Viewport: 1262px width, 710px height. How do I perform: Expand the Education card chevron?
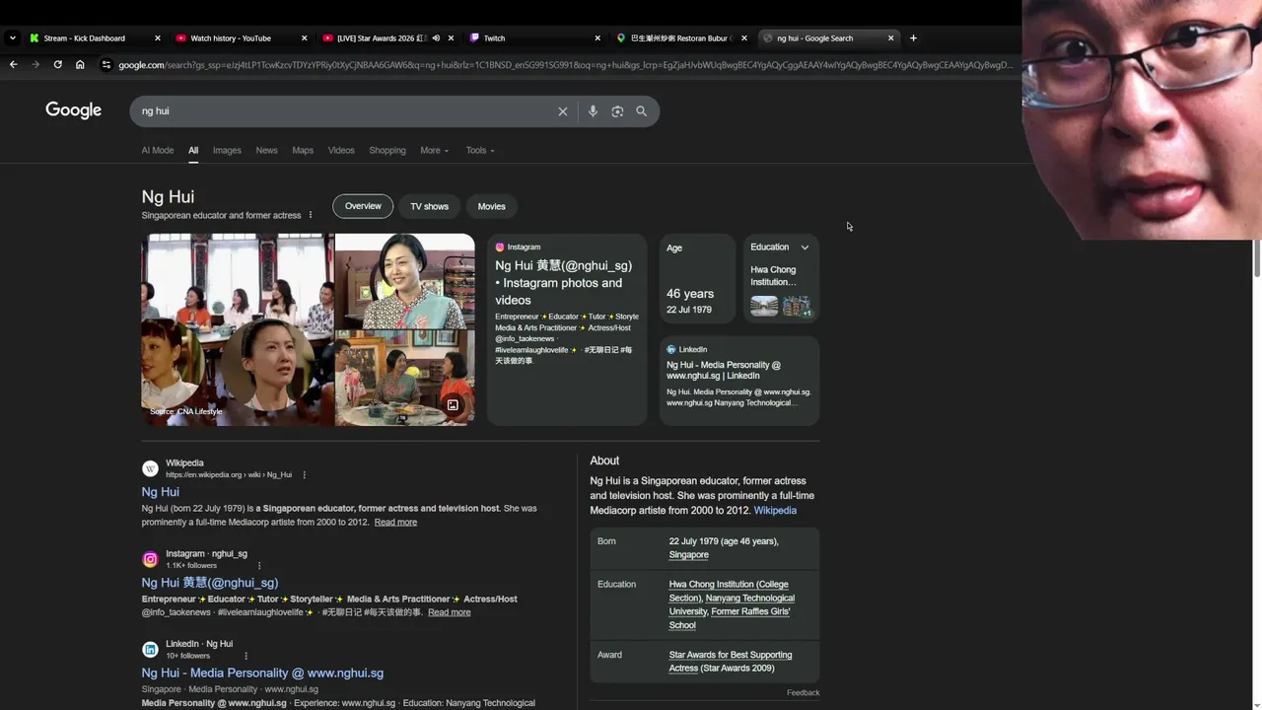(805, 248)
